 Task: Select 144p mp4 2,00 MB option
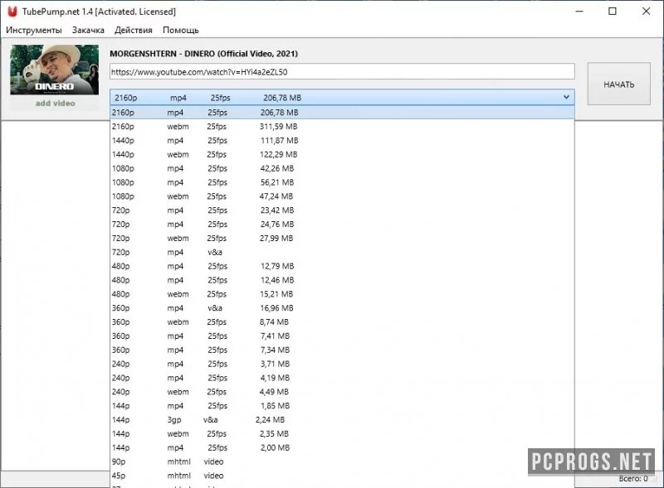(342, 447)
